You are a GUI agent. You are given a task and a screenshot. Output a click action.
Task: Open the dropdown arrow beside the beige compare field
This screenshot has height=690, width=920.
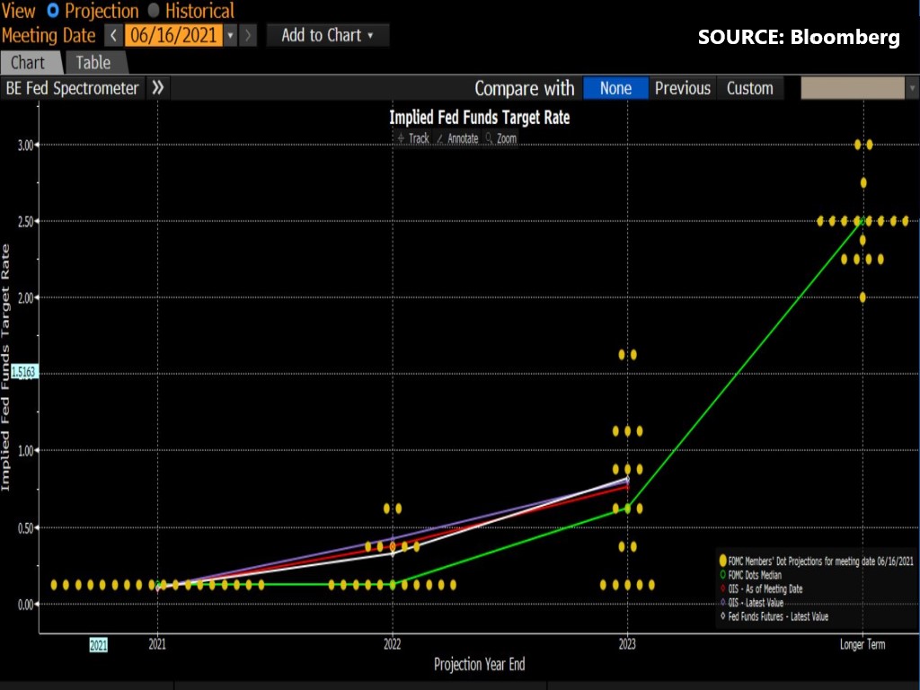point(913,88)
